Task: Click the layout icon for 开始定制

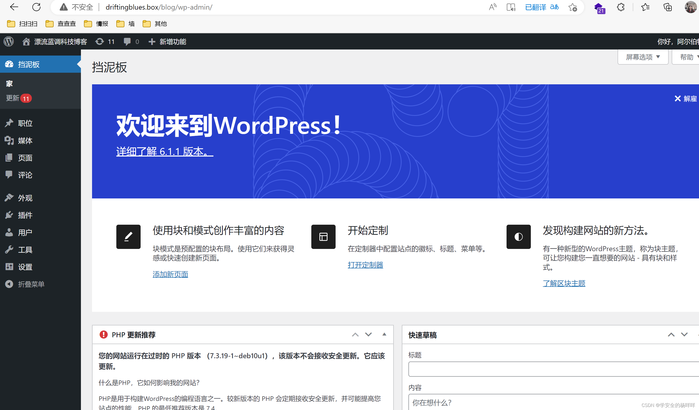Action: point(323,237)
